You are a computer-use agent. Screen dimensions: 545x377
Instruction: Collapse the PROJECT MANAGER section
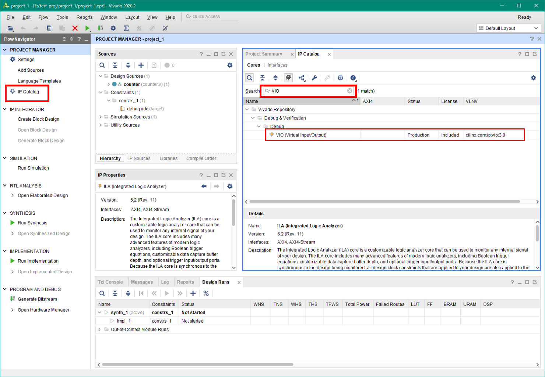(5, 50)
